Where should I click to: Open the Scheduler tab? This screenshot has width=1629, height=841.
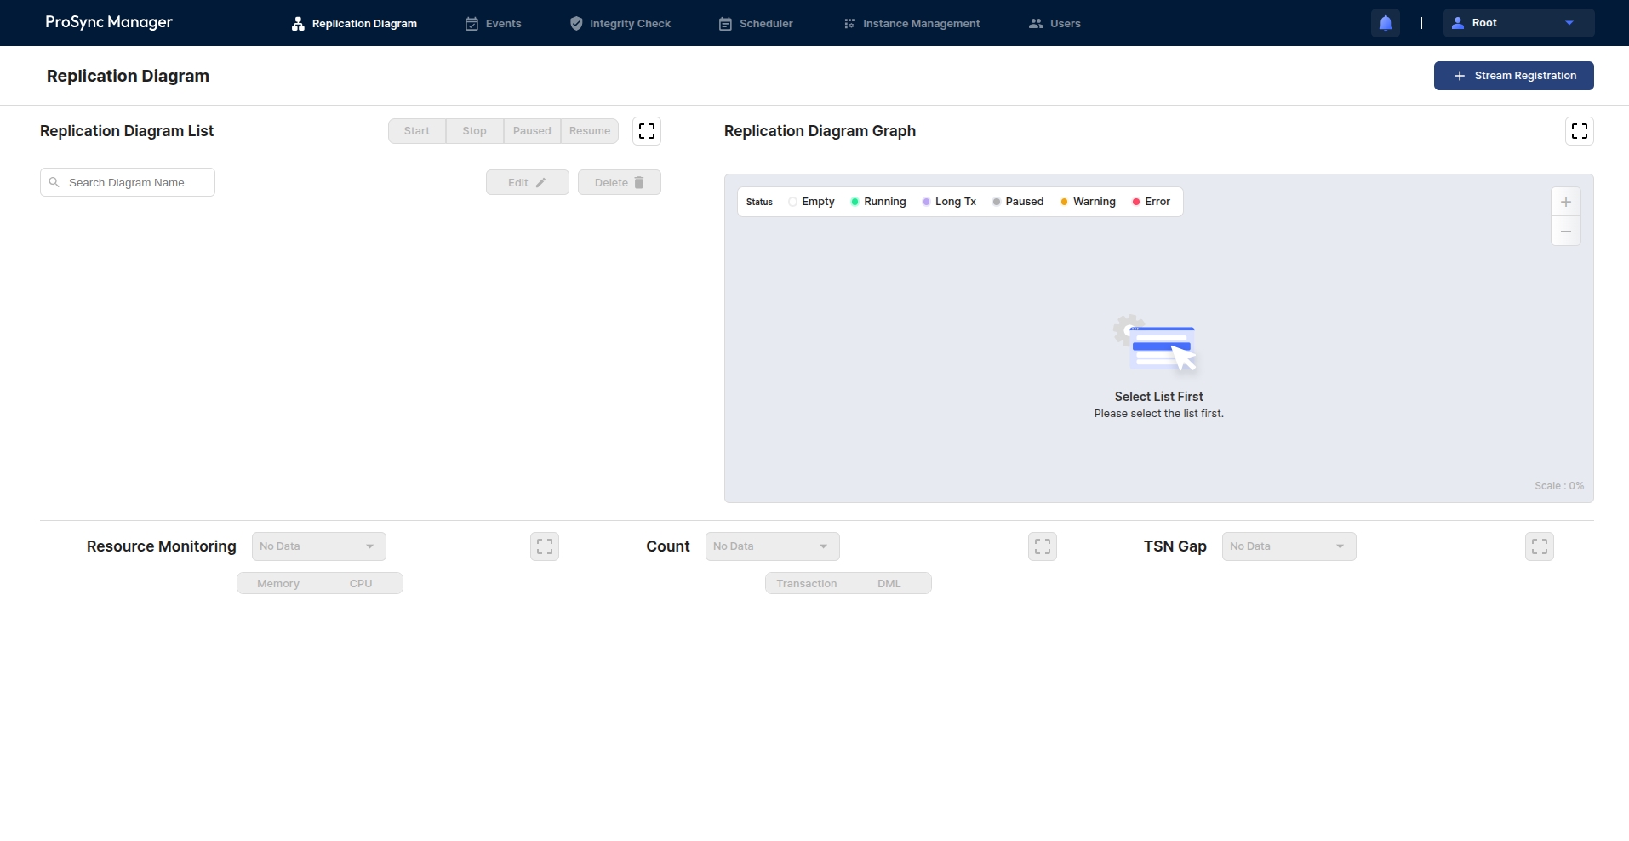tap(756, 24)
